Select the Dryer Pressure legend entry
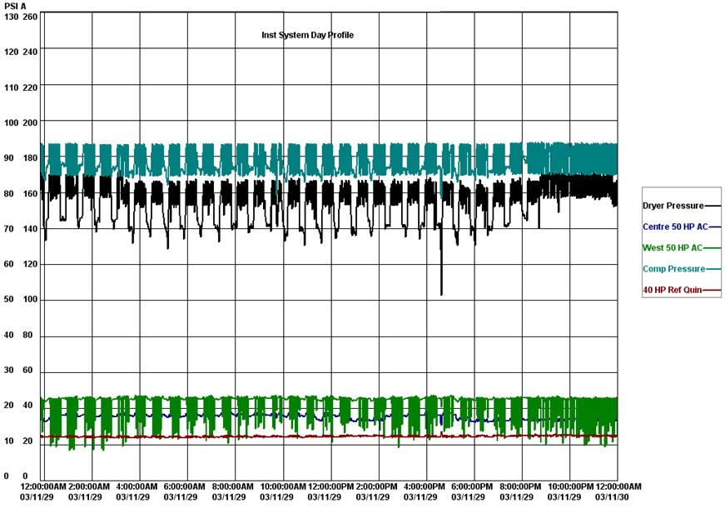The image size is (725, 508). point(682,206)
